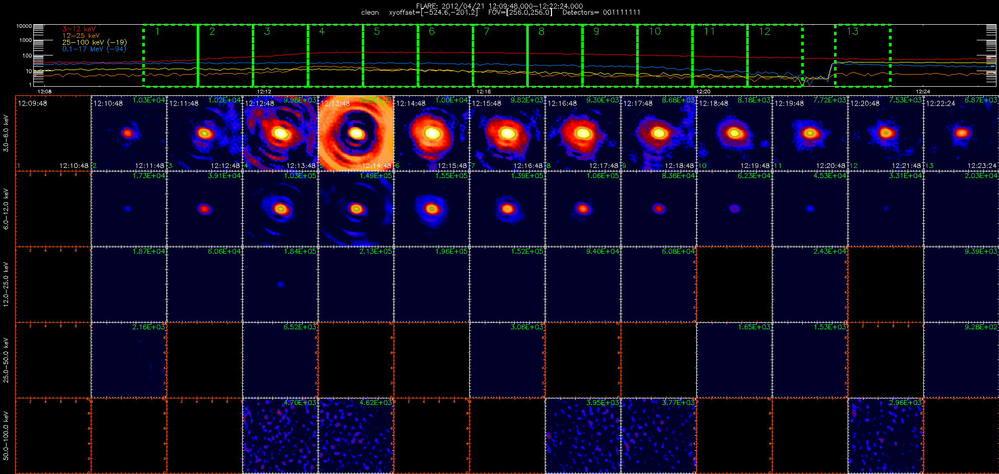
Task: Click the 10000 y-axis label
Action: coord(24,26)
